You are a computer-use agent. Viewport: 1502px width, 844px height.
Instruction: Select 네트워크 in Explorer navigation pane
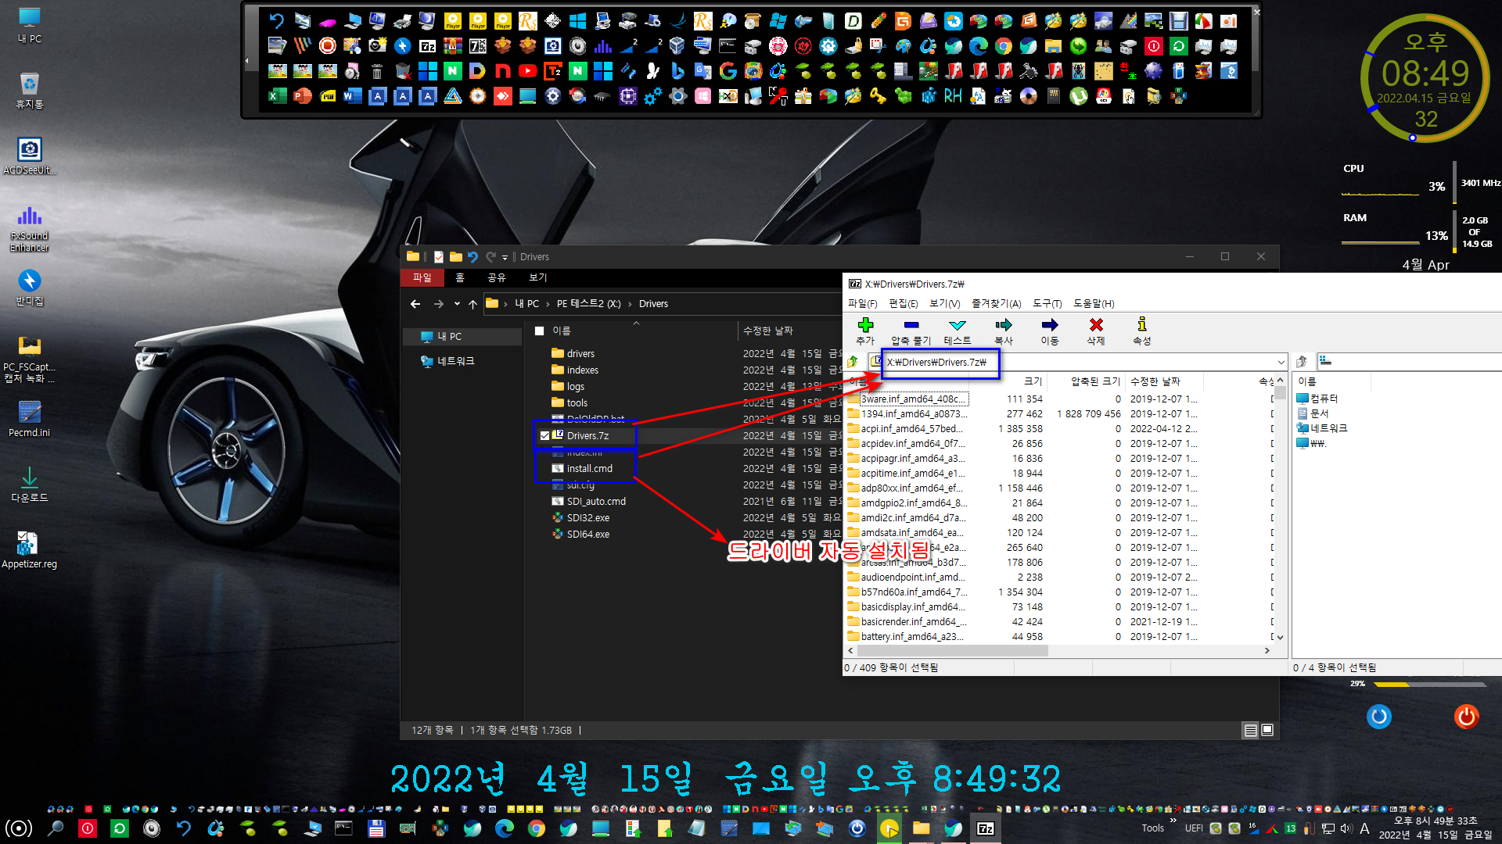pyautogui.click(x=456, y=362)
